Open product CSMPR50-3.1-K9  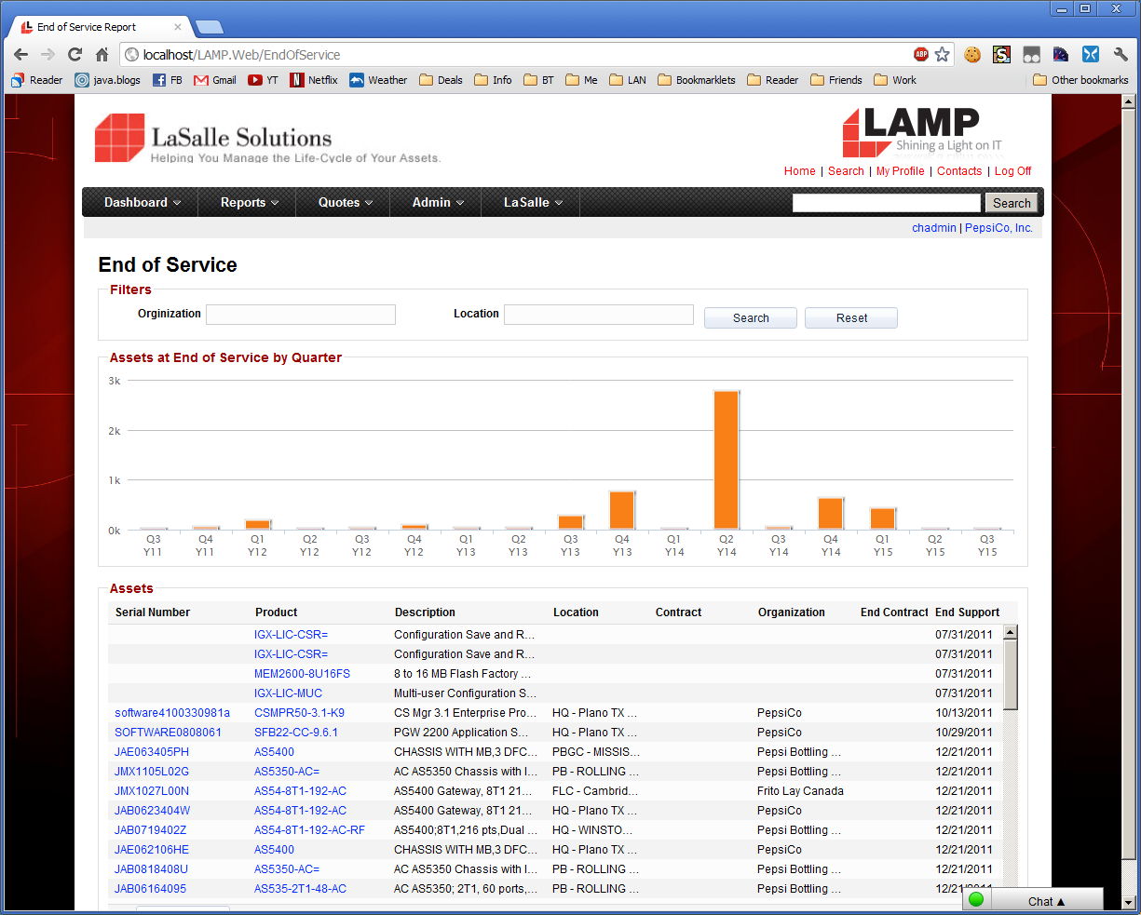click(299, 713)
